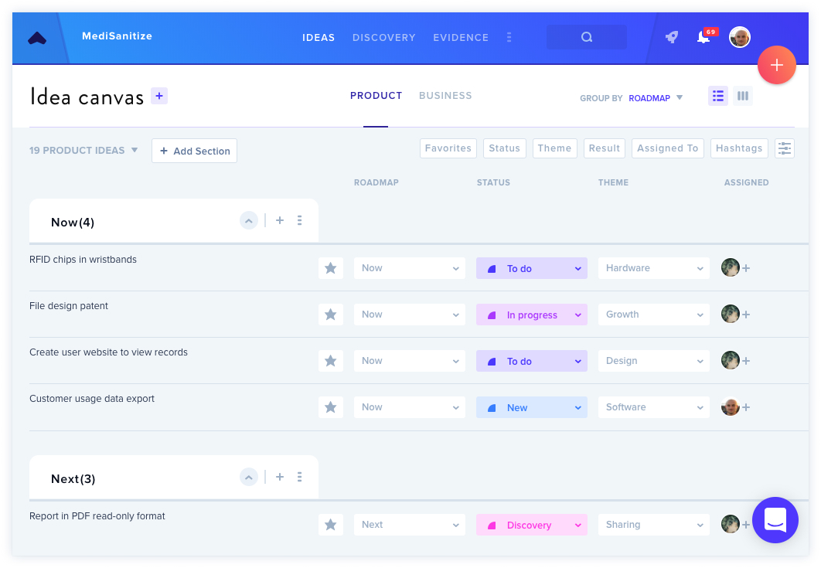Expand the 19 Product Ideas dropdown
The image size is (821, 568).
(83, 150)
